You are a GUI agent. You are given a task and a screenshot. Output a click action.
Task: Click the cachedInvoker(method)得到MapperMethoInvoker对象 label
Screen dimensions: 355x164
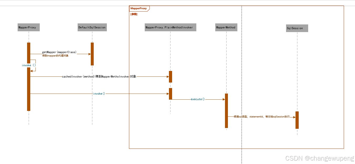point(99,76)
